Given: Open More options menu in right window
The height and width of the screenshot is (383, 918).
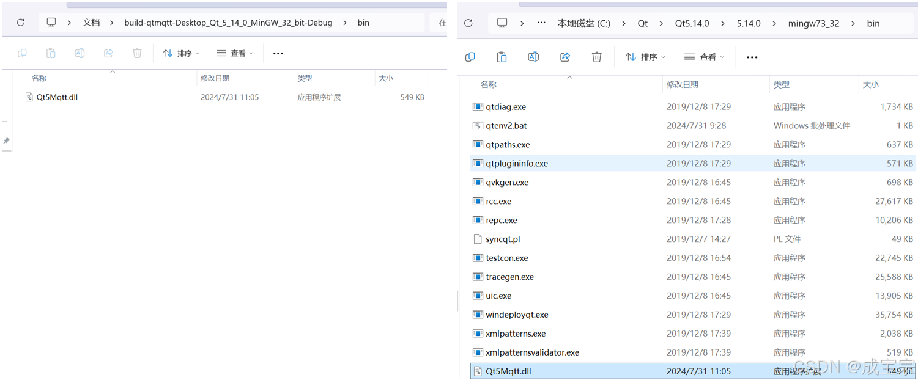Looking at the screenshot, I should point(752,57).
